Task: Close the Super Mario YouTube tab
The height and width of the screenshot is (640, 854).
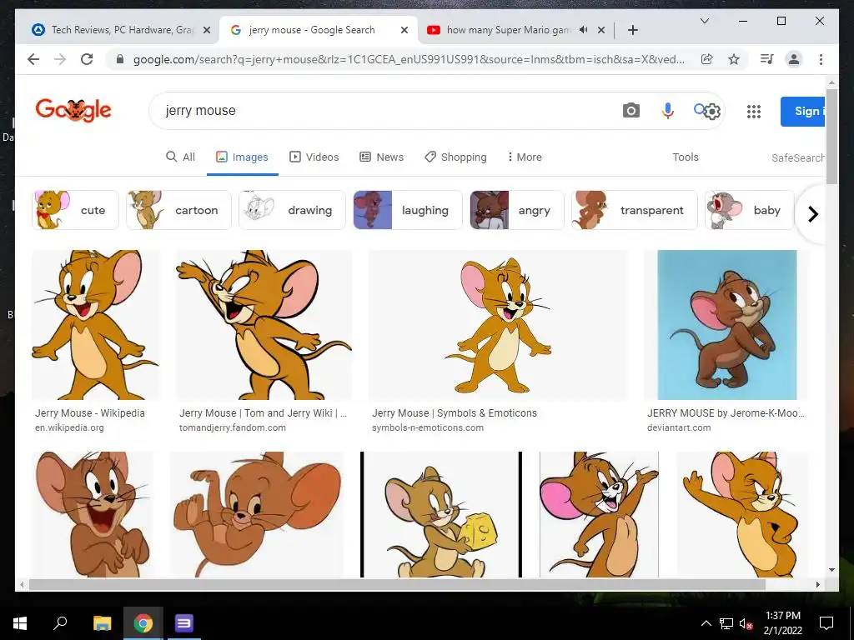Action: point(600,30)
